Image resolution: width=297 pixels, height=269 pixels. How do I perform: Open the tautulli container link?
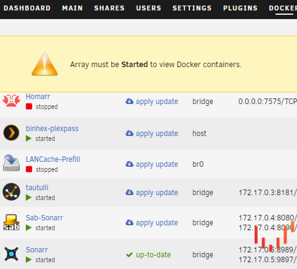[37, 188]
